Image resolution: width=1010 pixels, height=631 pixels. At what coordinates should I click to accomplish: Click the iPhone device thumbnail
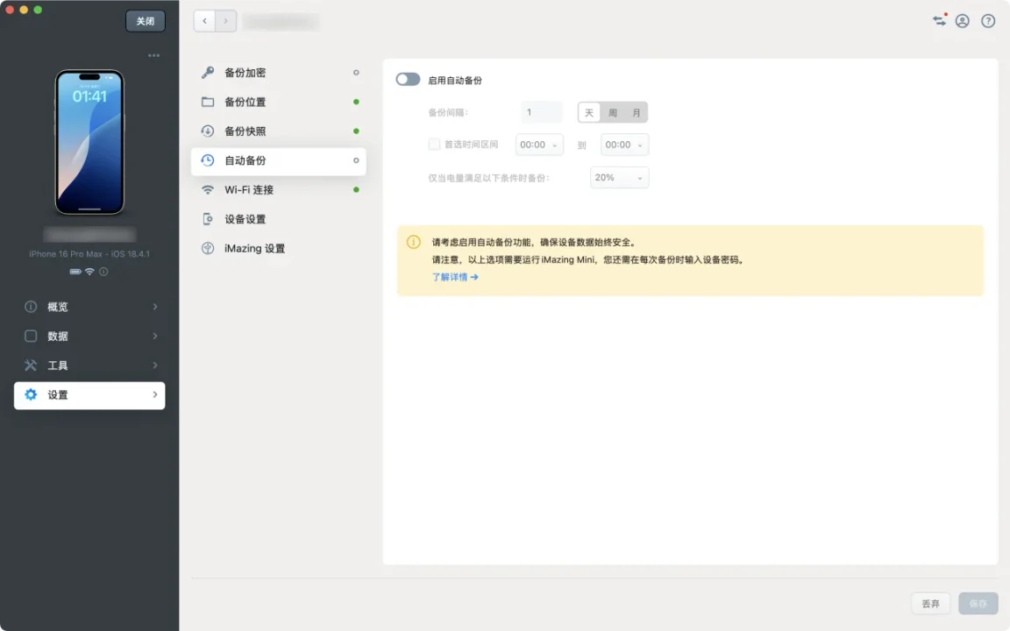(x=89, y=142)
